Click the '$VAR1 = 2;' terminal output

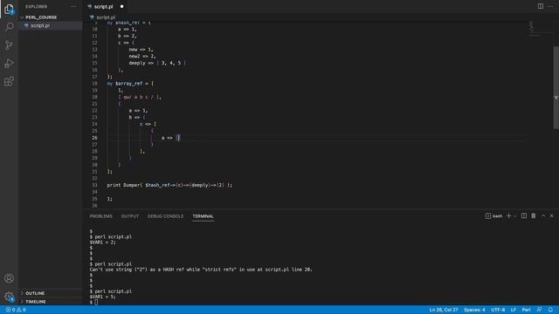click(x=103, y=242)
